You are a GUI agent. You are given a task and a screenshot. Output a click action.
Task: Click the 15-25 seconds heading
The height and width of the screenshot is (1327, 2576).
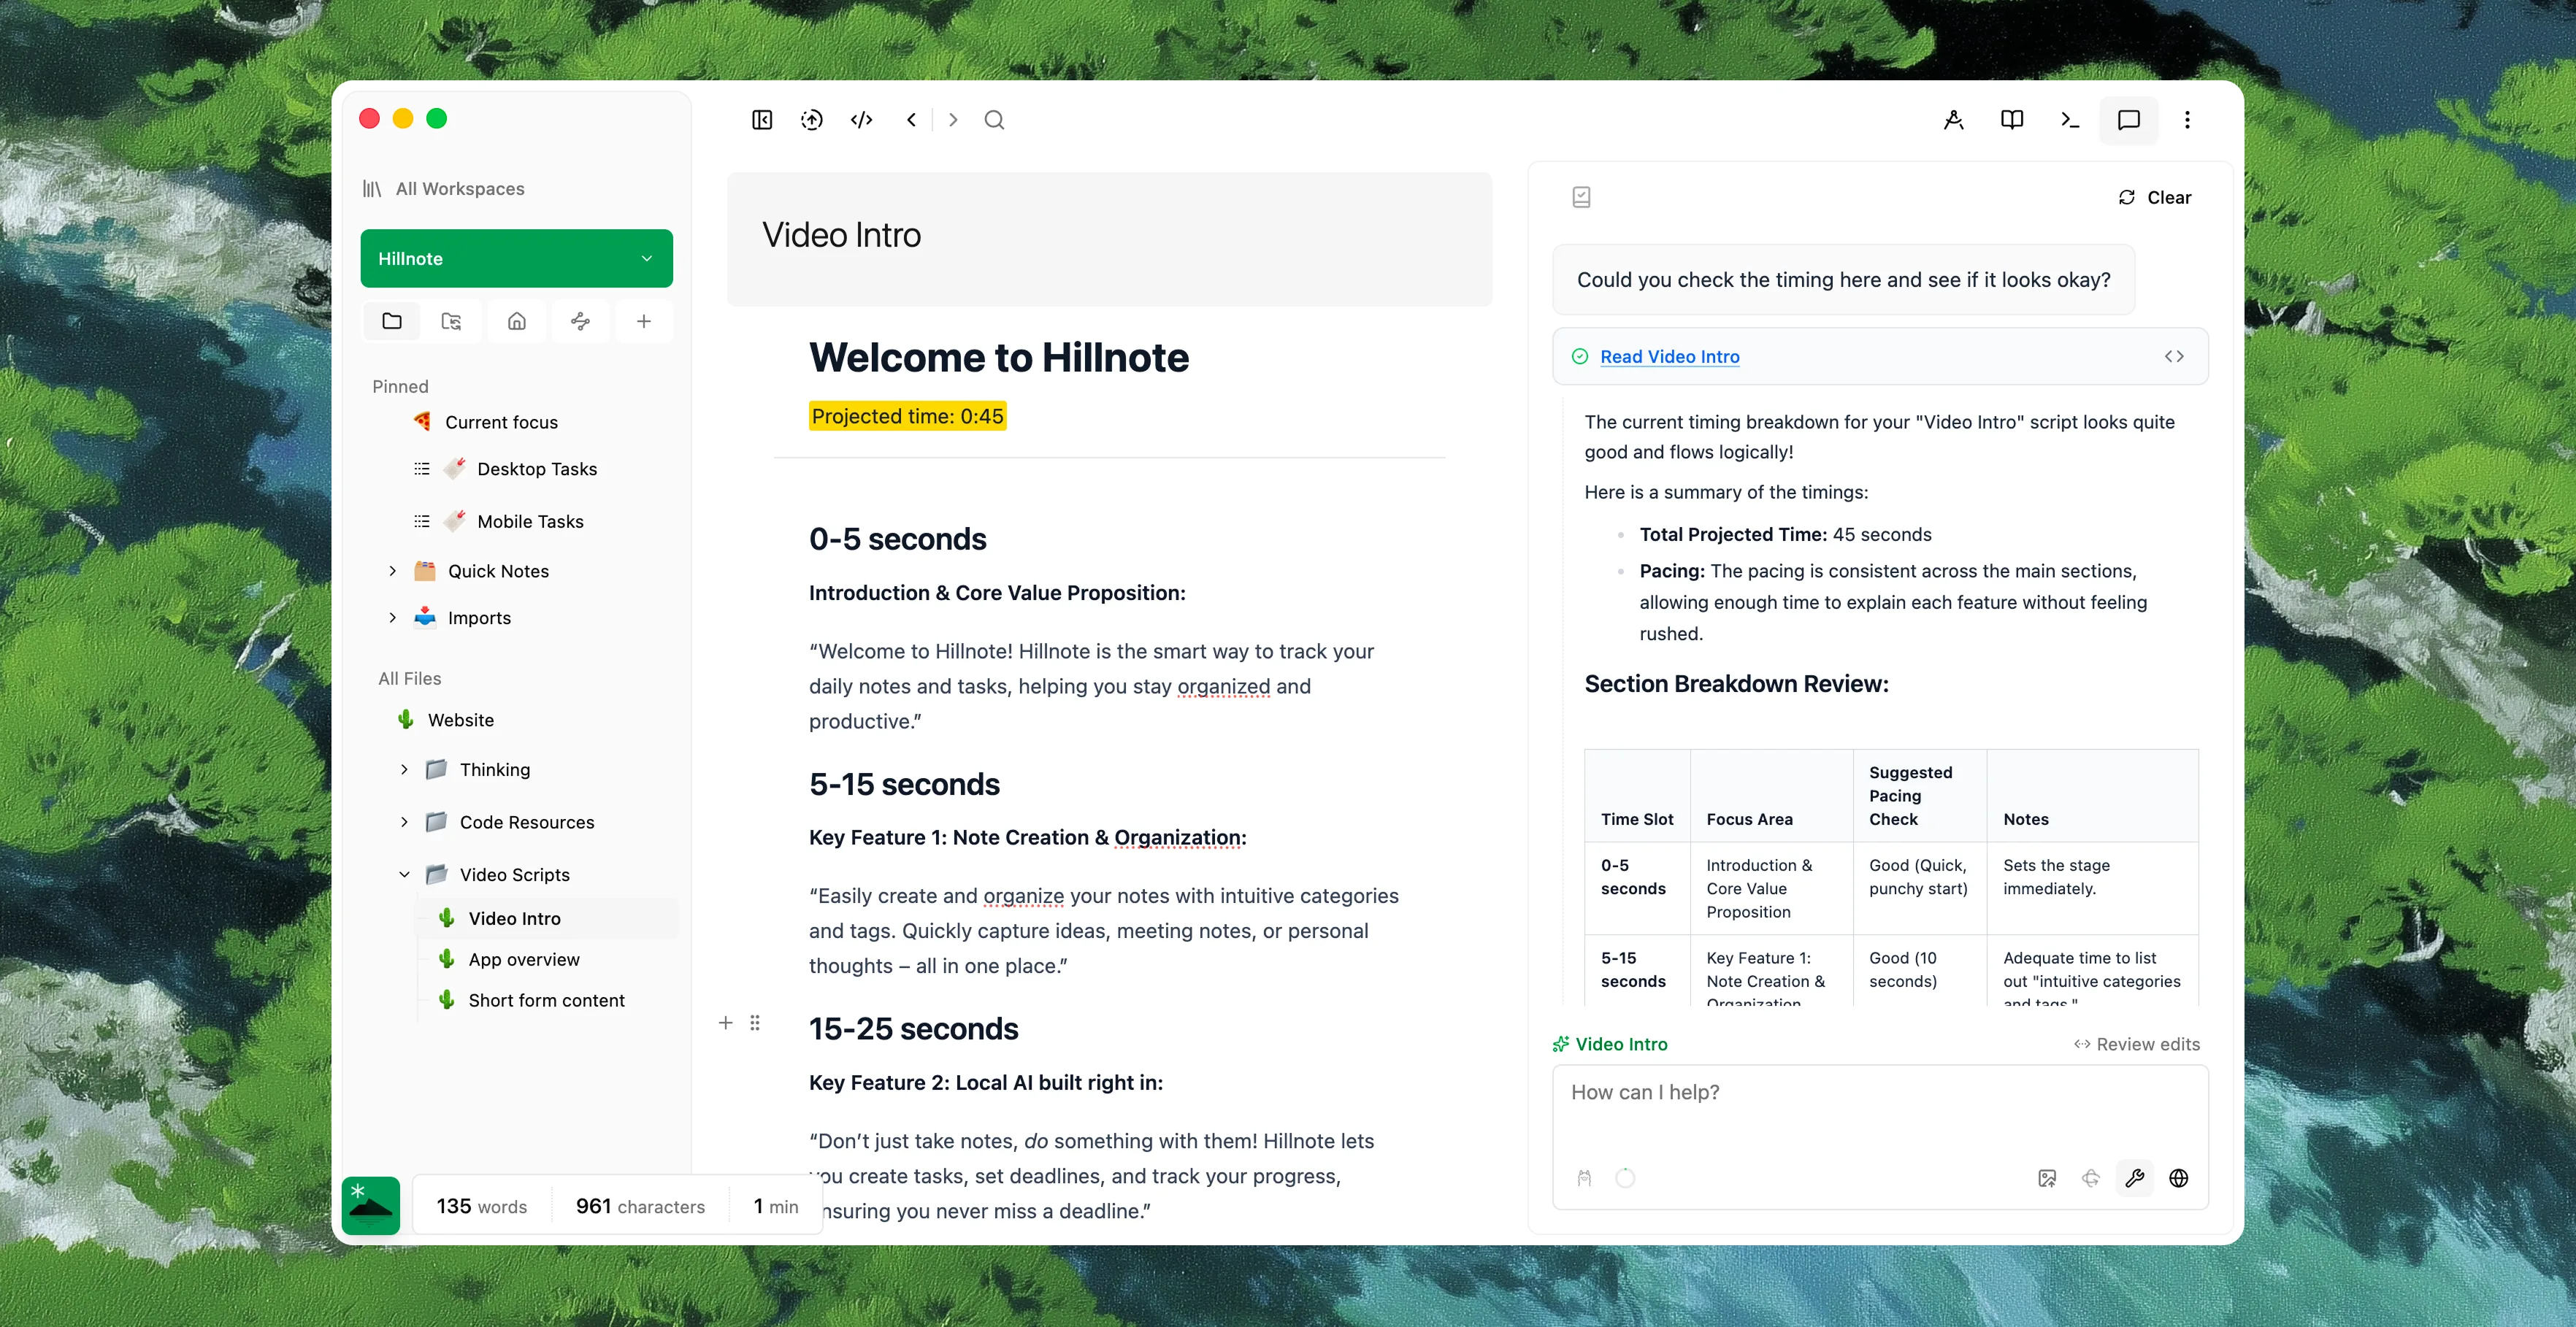[913, 1029]
